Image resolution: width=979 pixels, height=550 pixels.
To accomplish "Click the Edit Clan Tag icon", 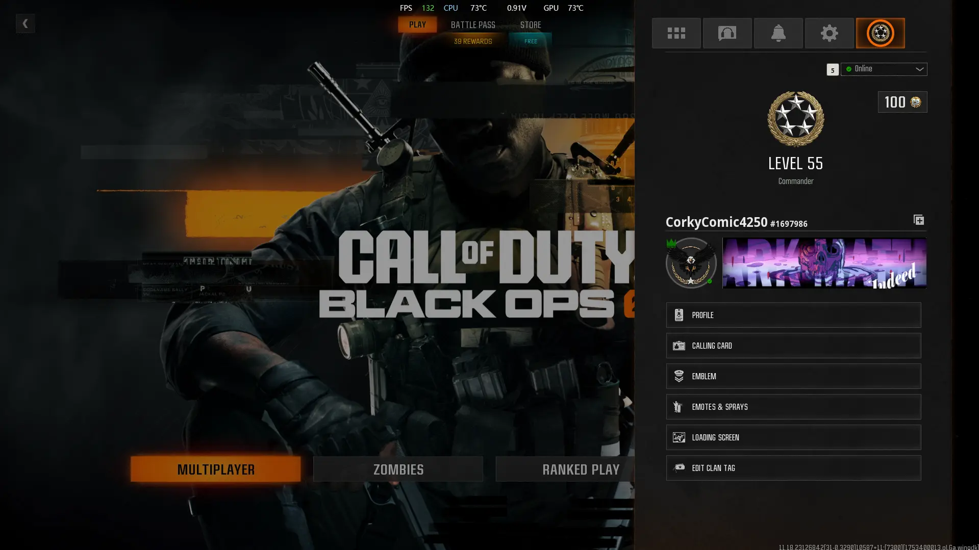I will tap(679, 467).
